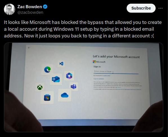Select the Visual Studio Code icon
This screenshot has width=168, height=137.
pyautogui.click(x=61, y=64)
